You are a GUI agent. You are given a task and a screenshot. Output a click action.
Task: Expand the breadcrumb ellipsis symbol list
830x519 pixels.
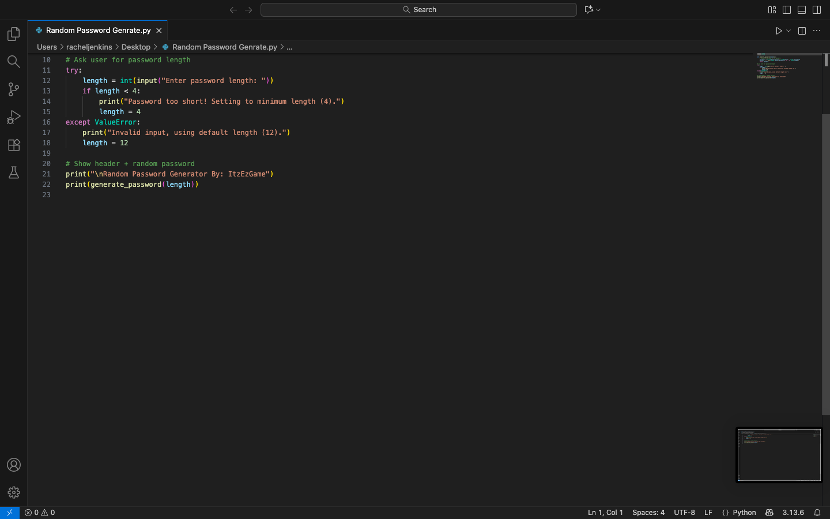coord(289,47)
